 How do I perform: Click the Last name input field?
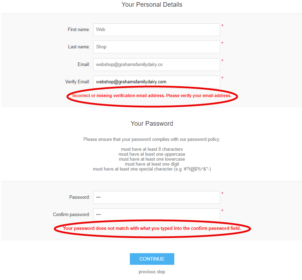coord(156,47)
